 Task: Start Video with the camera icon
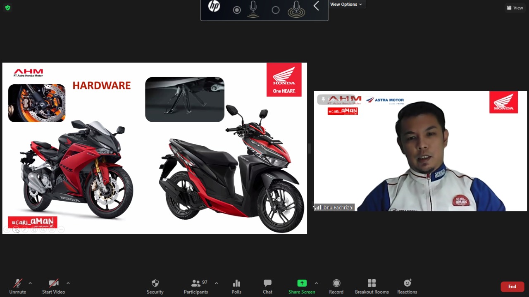[x=53, y=286]
